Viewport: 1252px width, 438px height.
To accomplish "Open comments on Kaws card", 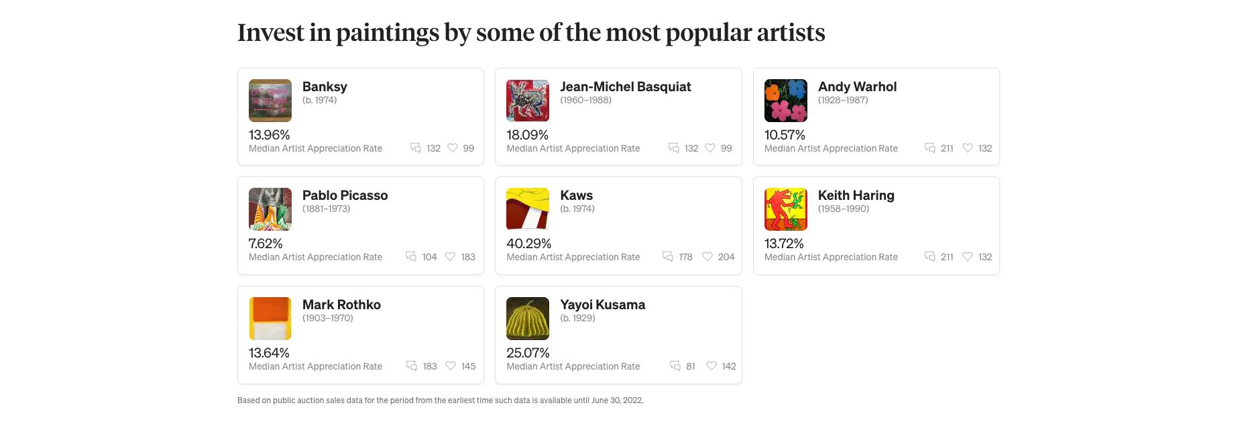I will click(668, 257).
